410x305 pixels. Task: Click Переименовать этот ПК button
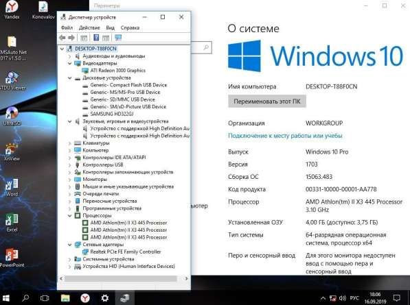click(267, 101)
